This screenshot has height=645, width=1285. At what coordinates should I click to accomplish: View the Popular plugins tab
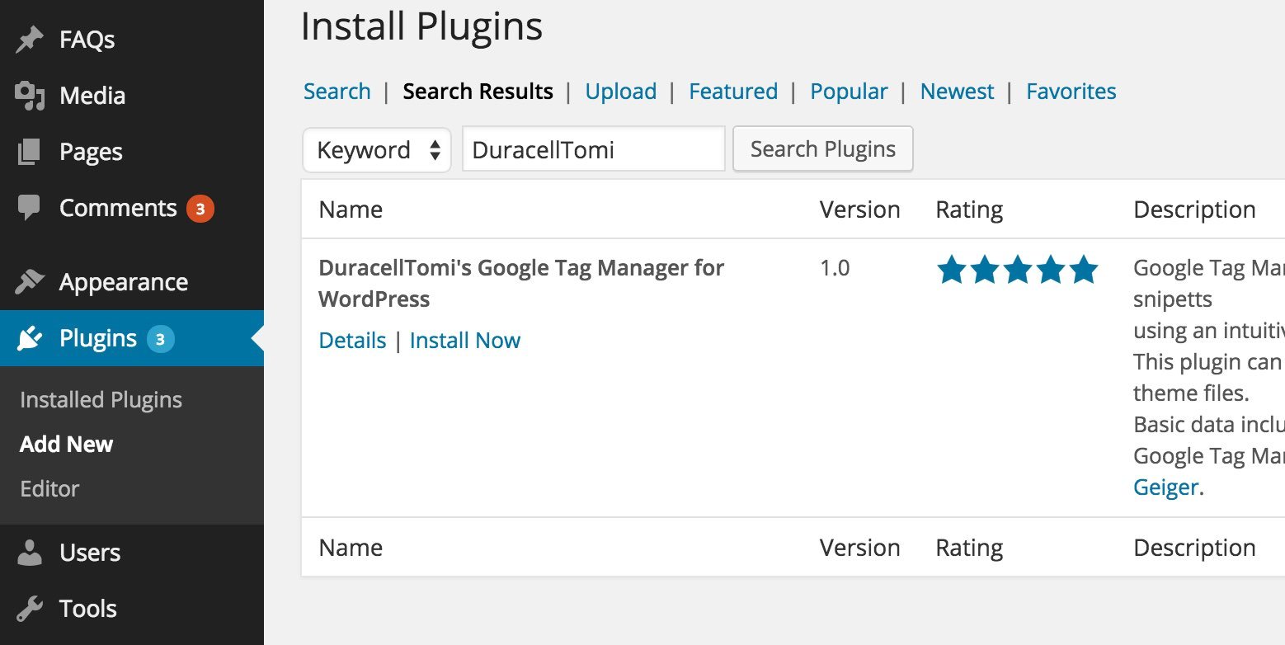pyautogui.click(x=848, y=91)
